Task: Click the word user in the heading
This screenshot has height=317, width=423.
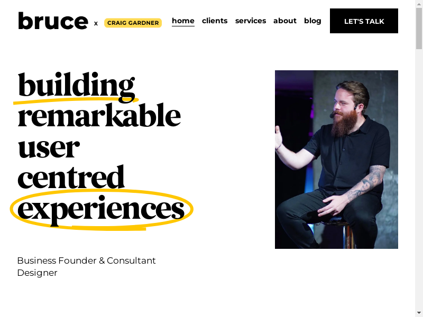Action: click(x=48, y=147)
